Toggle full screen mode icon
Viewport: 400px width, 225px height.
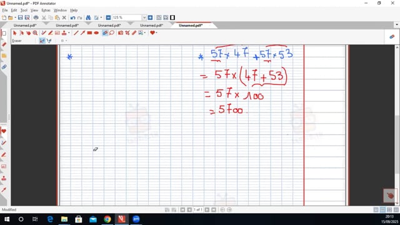point(172,17)
